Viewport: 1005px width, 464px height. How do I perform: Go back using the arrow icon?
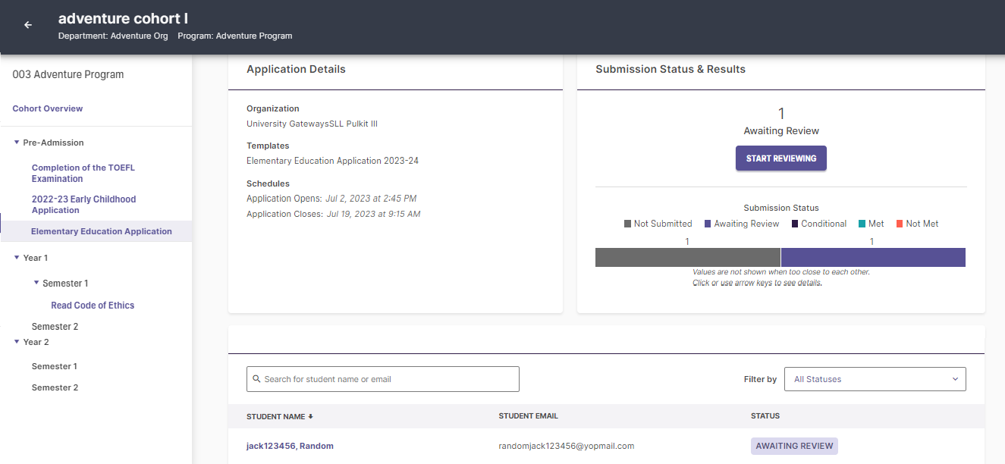click(28, 25)
